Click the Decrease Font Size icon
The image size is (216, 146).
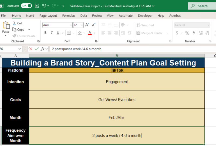tap(94, 25)
